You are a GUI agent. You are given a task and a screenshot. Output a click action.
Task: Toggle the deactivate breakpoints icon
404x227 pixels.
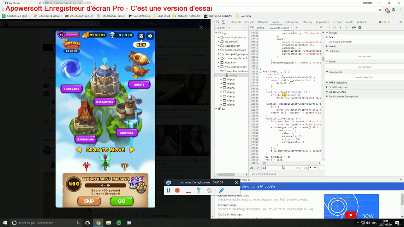pyautogui.click(x=354, y=28)
